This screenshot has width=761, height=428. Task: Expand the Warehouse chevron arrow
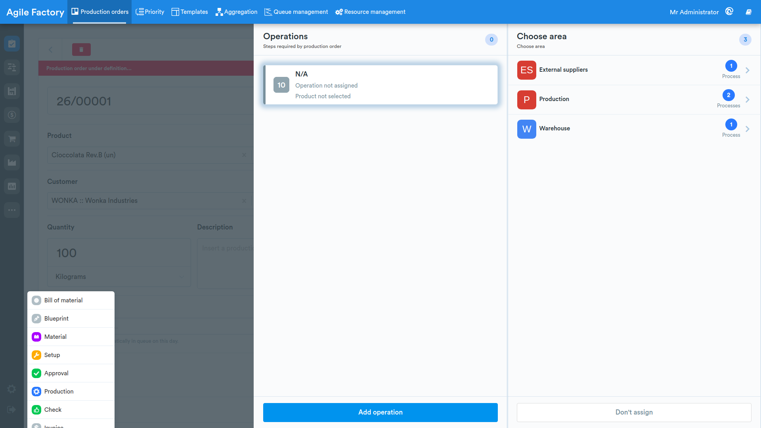point(748,129)
